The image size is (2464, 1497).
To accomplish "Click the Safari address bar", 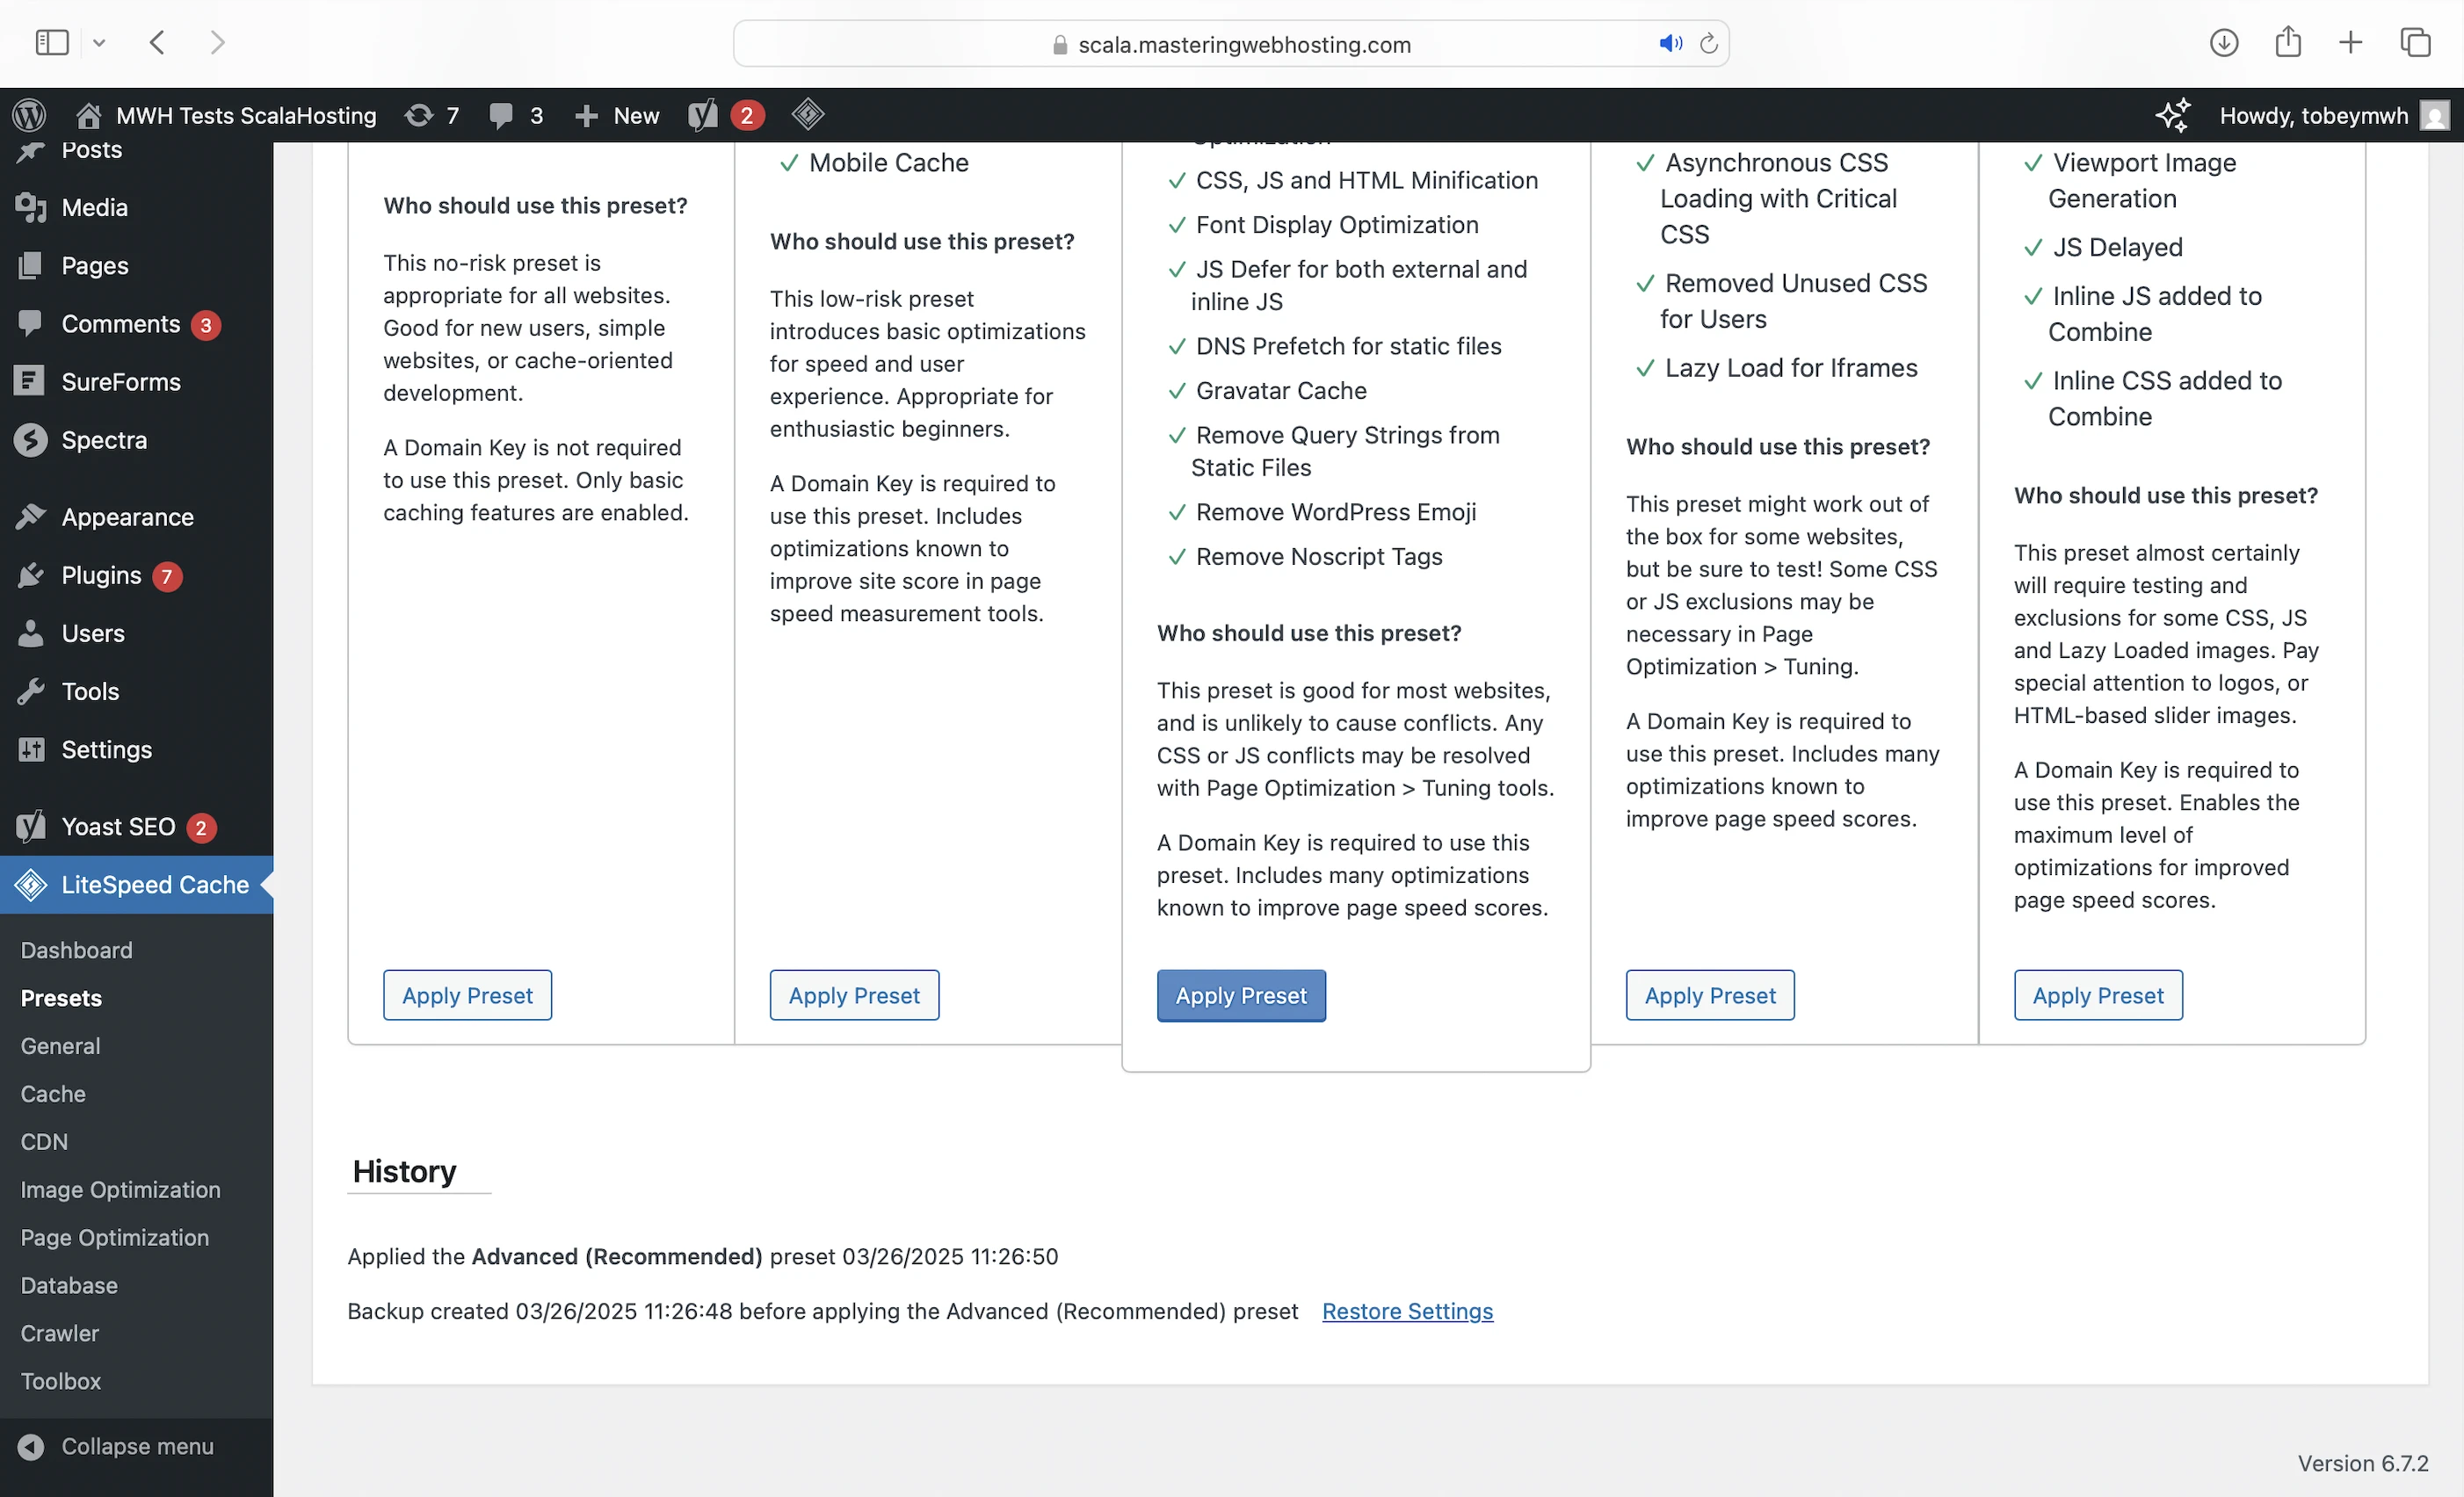I will 1243,44.
